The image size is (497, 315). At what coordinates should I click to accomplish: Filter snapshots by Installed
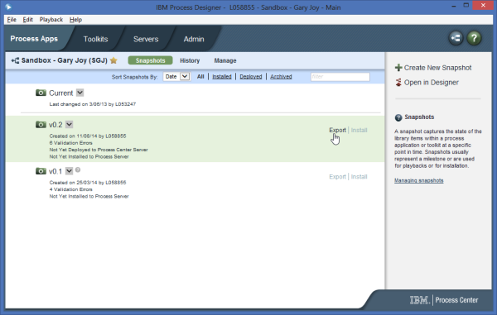coord(221,77)
